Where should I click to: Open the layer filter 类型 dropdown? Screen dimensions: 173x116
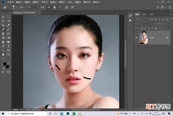(141, 19)
